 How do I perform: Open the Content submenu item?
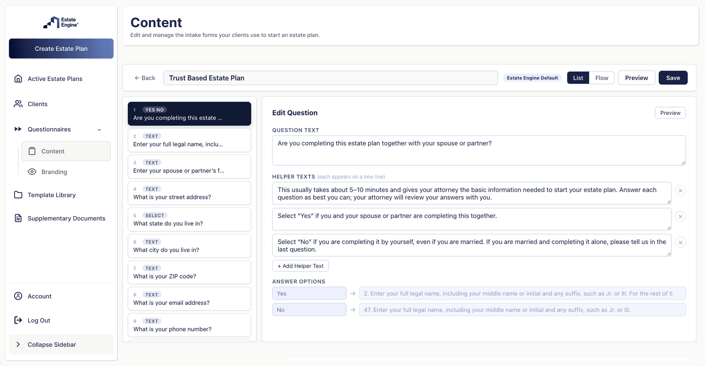(66, 151)
